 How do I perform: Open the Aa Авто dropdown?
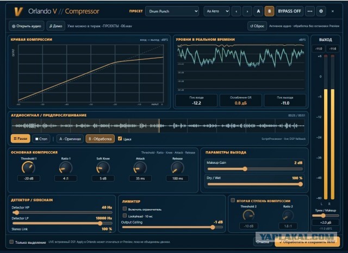(216, 11)
